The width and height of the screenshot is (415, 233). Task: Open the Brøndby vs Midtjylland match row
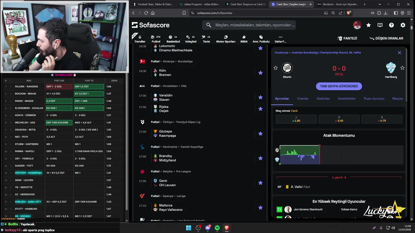[x=201, y=158]
